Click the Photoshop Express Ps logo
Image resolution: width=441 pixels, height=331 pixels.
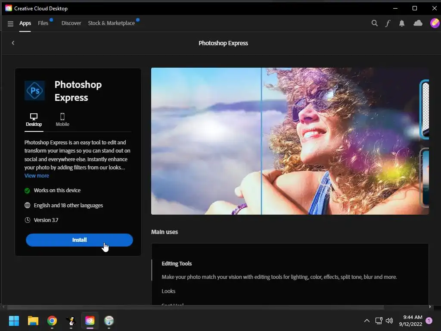[34, 91]
